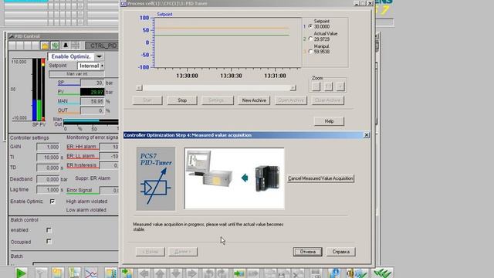Click the grid table icon in PID Control toolbar
The image size is (494, 278).
[76, 46]
